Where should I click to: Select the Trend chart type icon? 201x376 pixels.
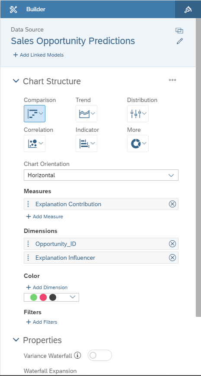(86, 114)
